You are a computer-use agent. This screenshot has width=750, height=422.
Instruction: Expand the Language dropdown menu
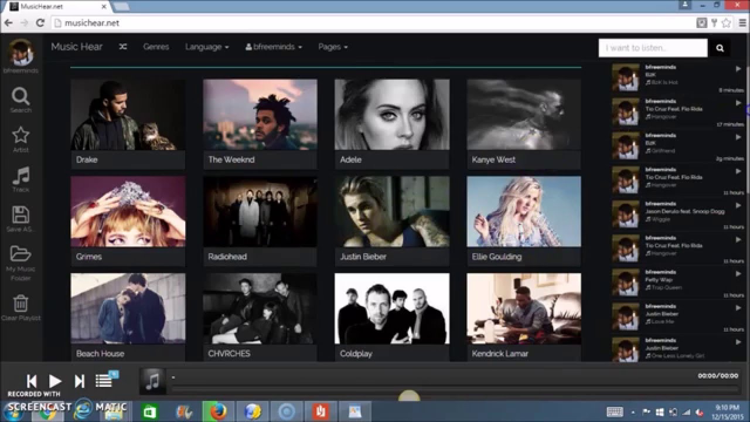pos(207,47)
